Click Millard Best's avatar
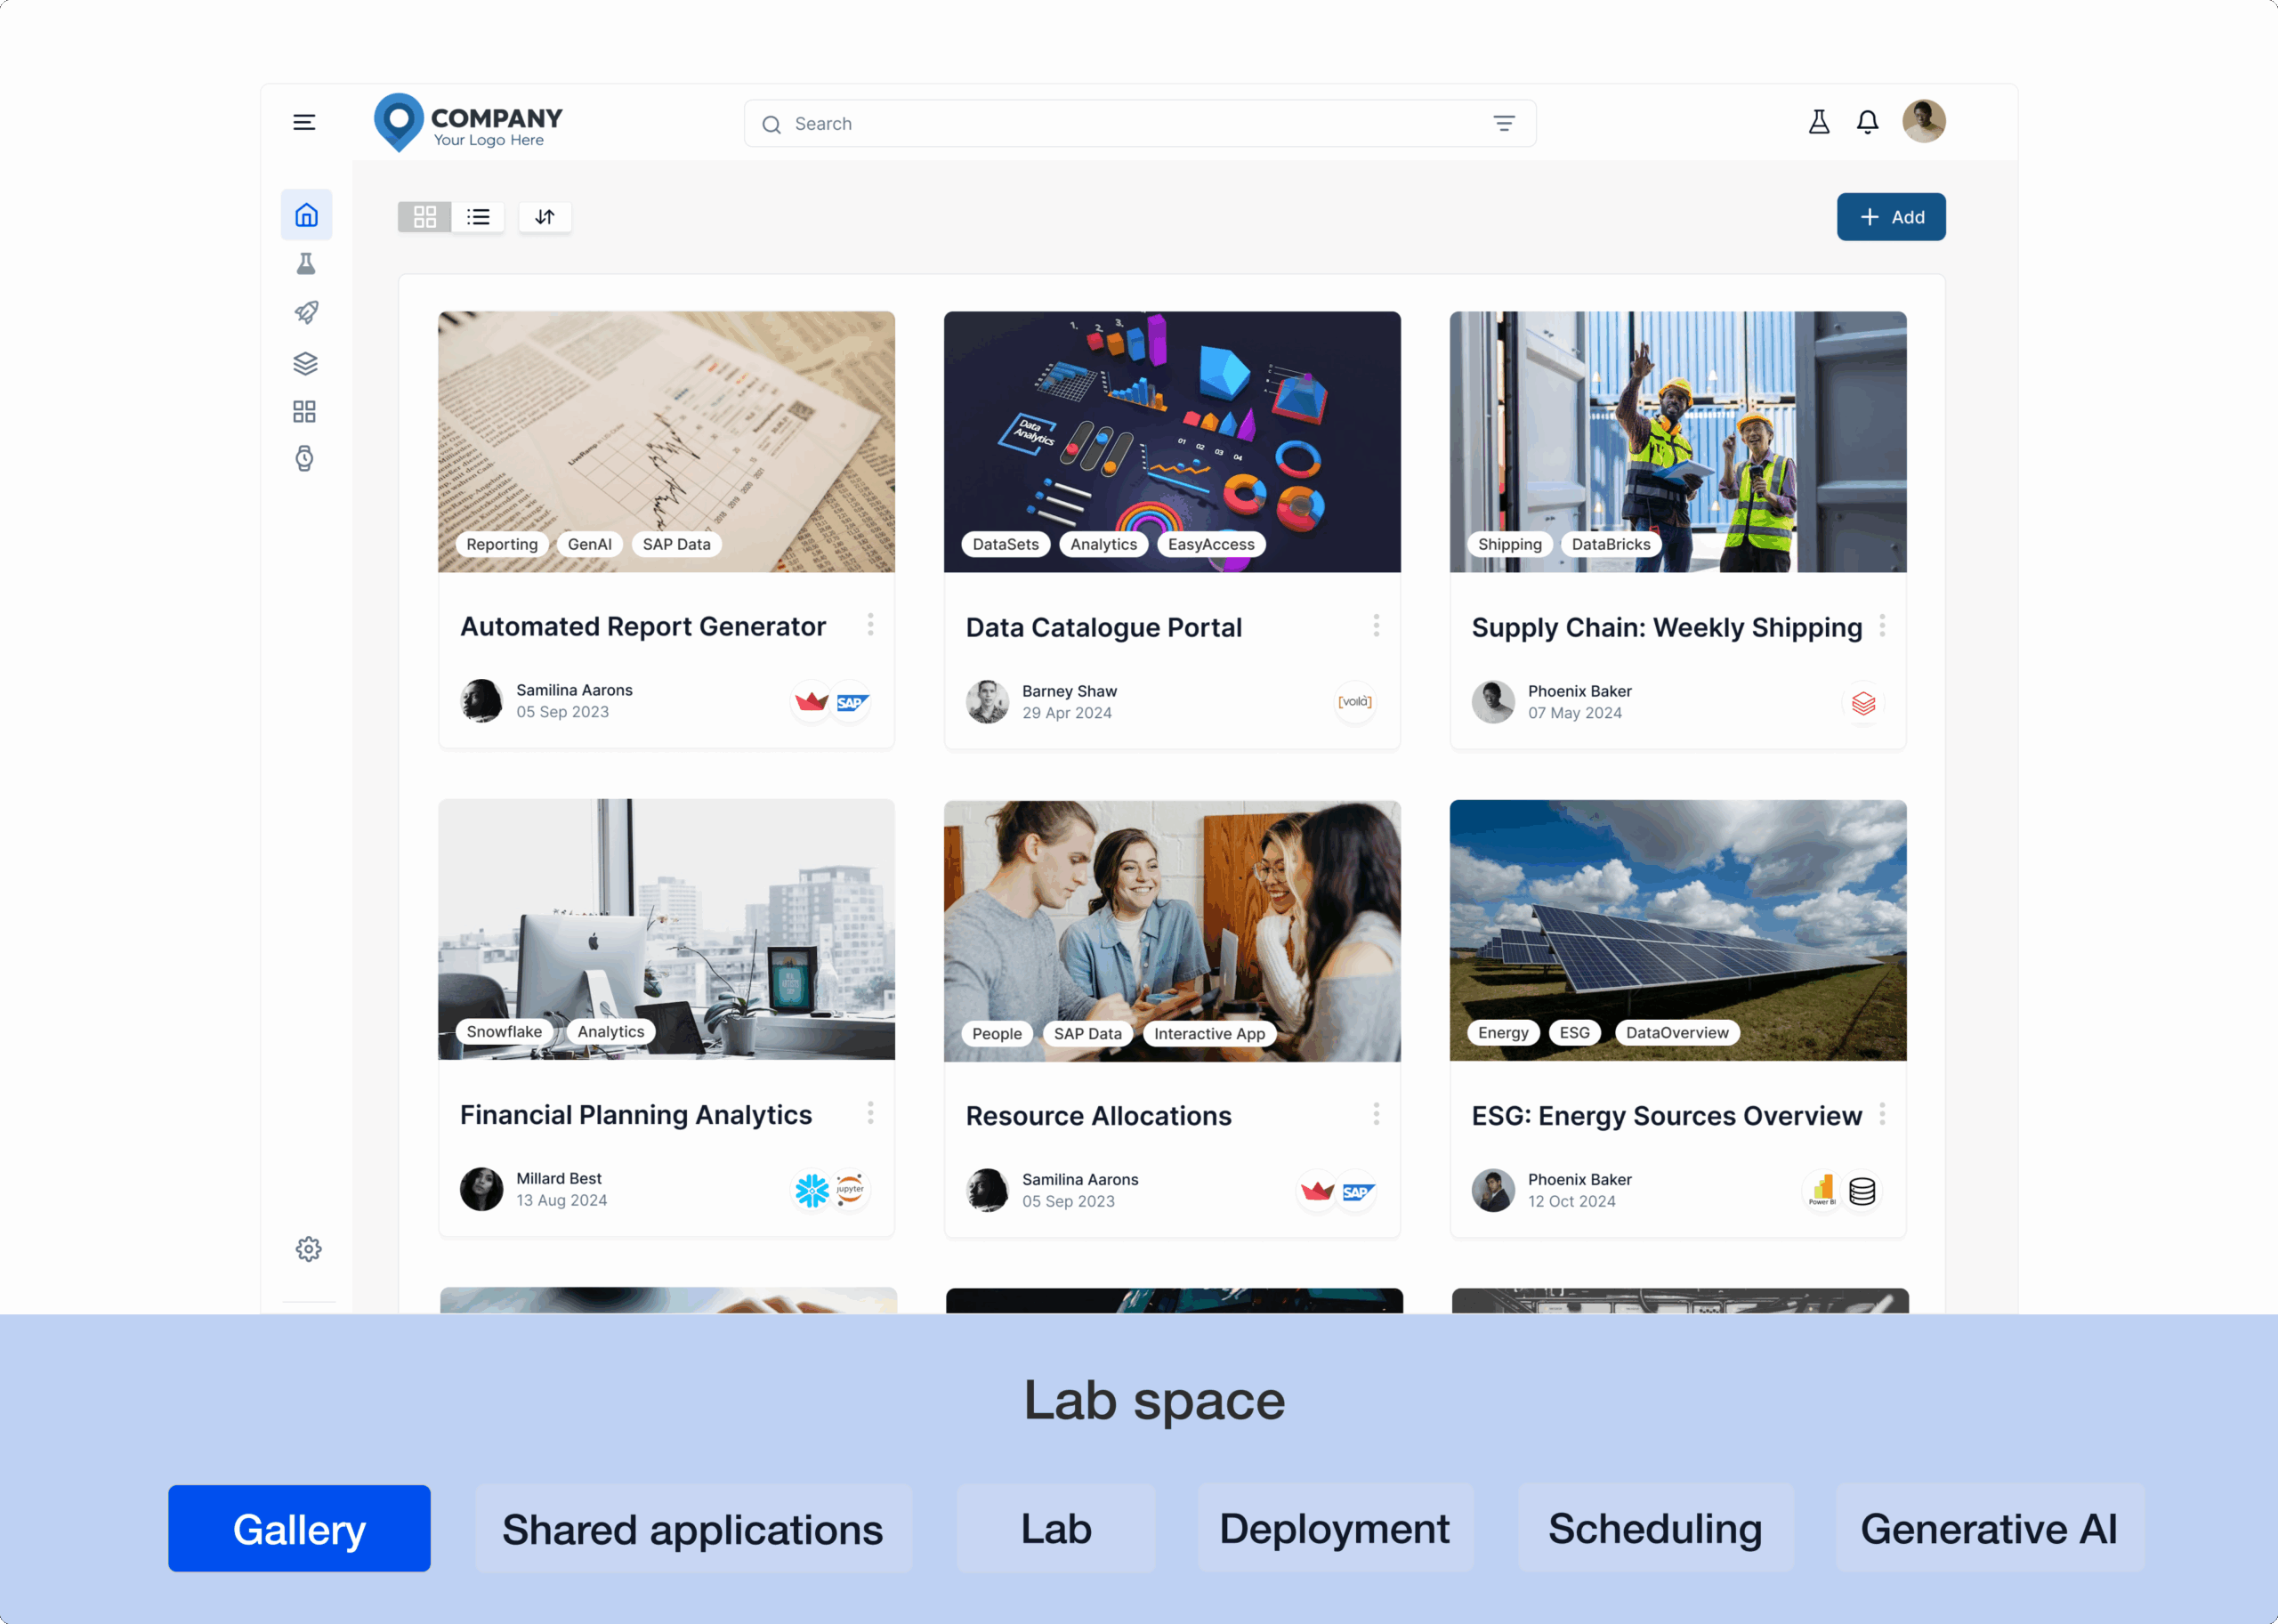 click(x=481, y=1189)
